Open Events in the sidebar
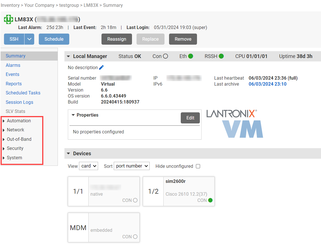Viewport: 321px width, 246px height. [x=13, y=74]
